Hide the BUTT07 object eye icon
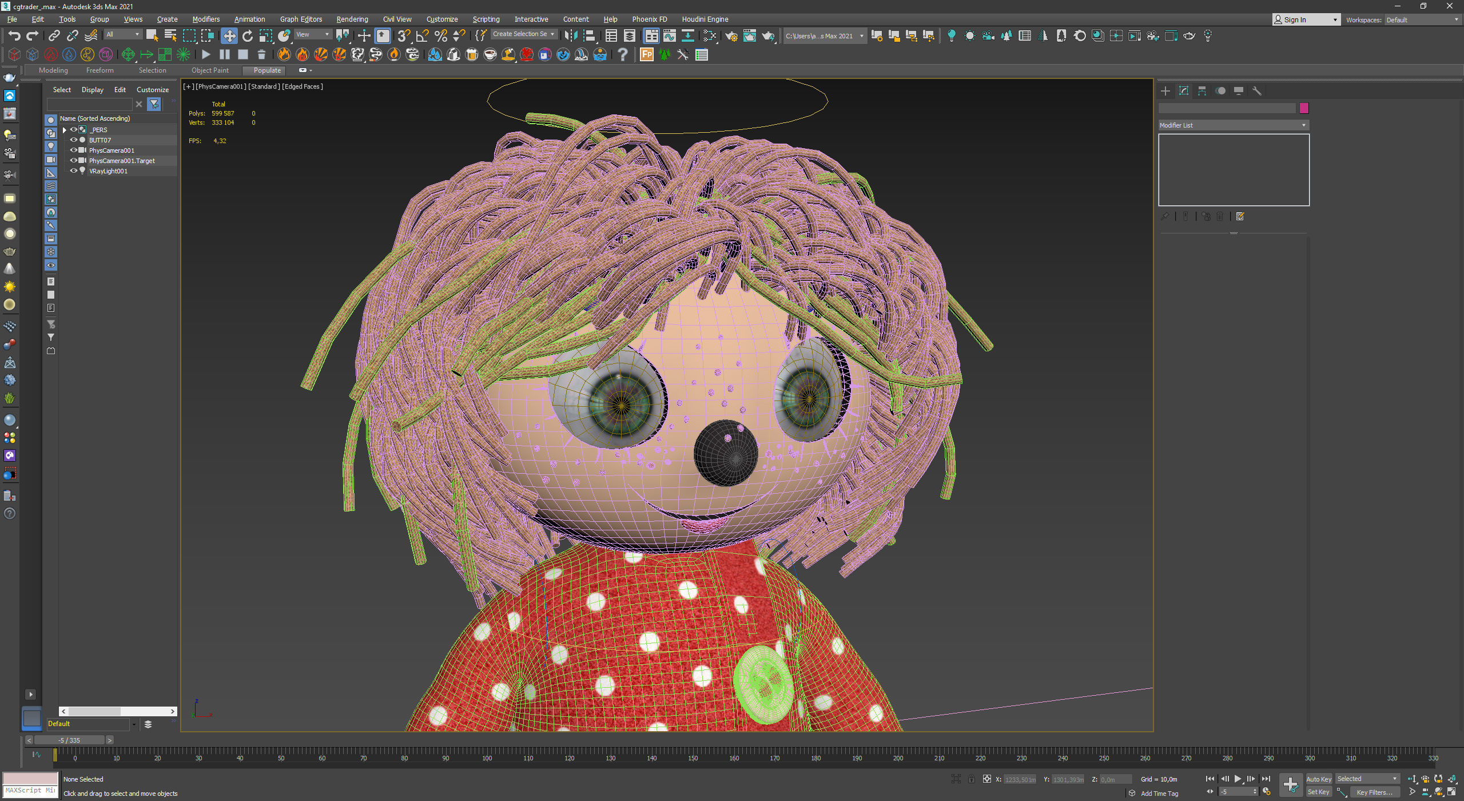This screenshot has width=1464, height=801. [74, 140]
